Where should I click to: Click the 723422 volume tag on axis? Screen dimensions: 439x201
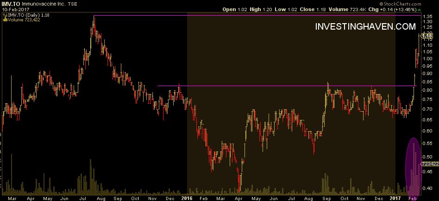tap(429, 164)
